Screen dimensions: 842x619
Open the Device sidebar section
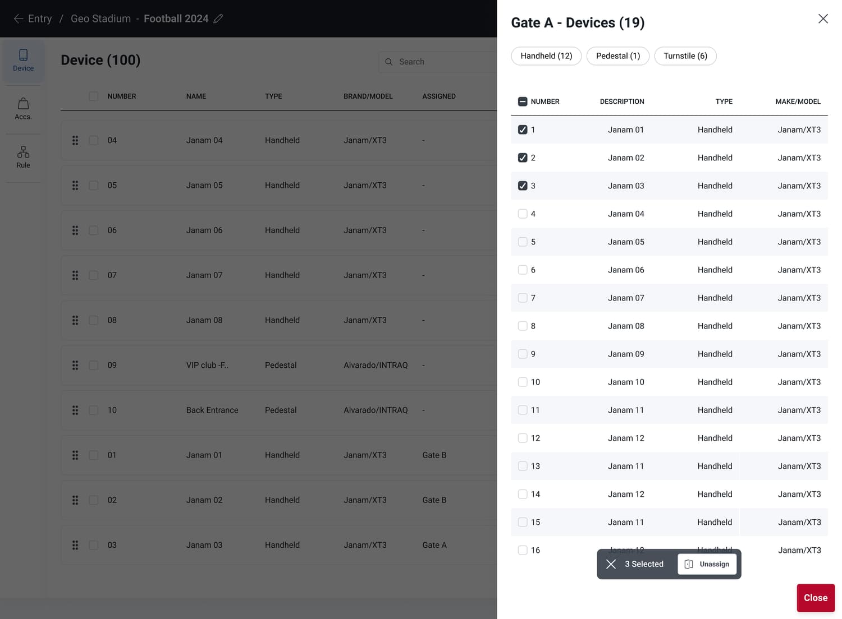tap(23, 61)
